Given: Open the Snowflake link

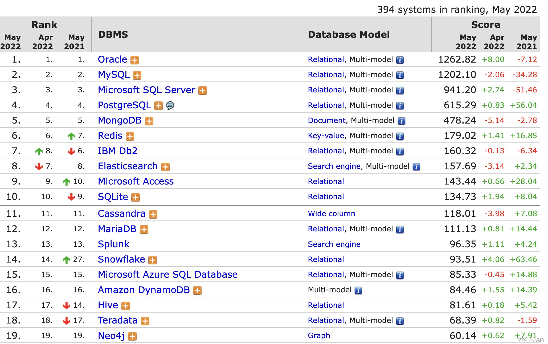Looking at the screenshot, I should (121, 259).
